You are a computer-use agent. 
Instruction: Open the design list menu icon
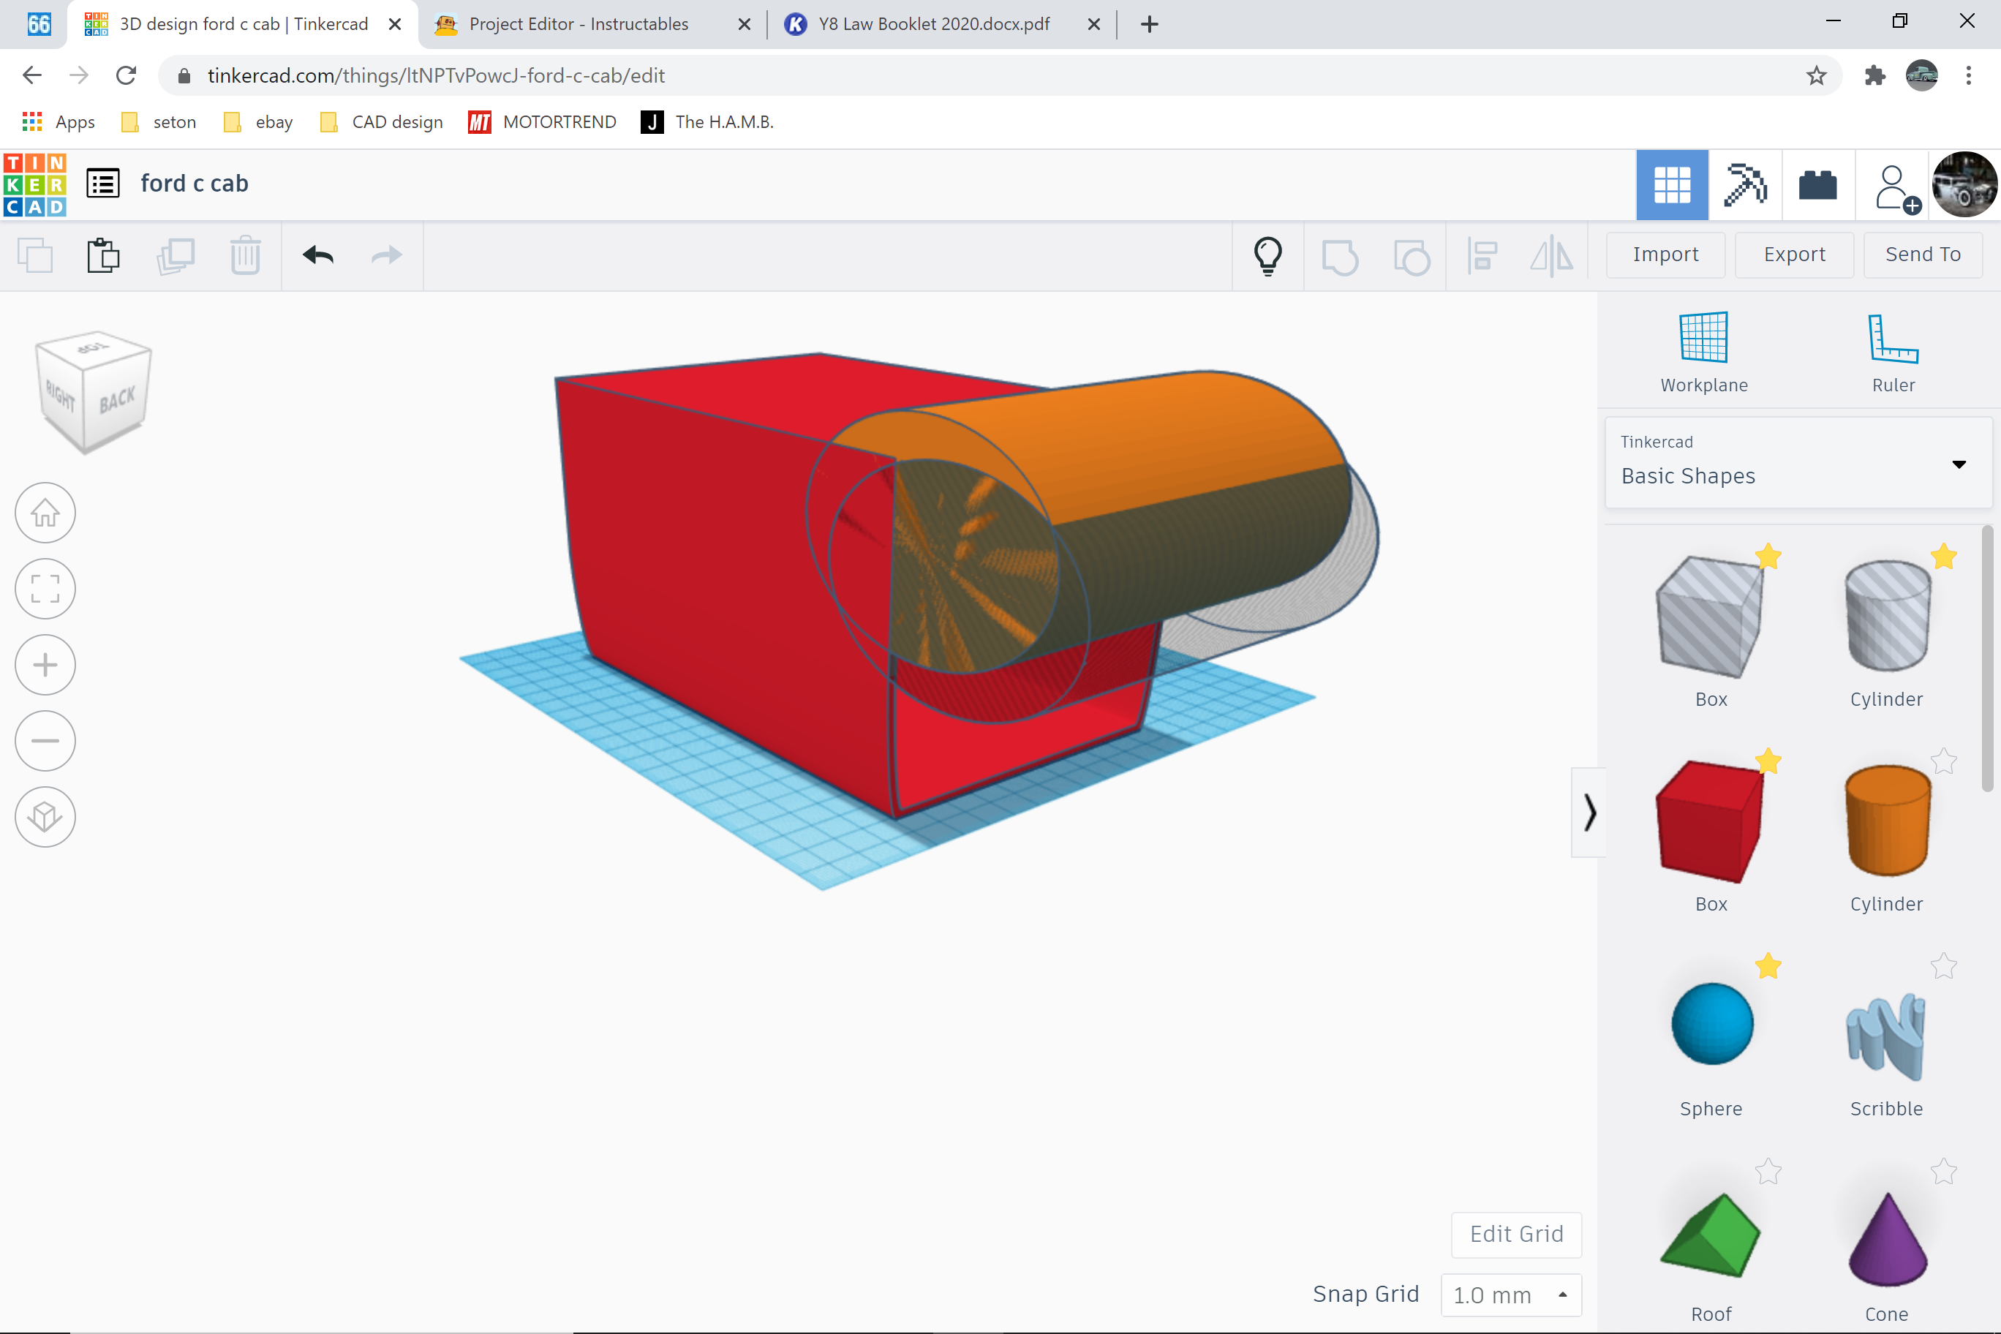tap(103, 184)
